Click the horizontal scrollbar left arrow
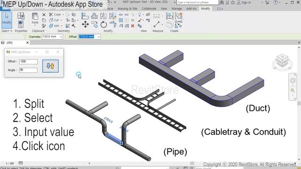This screenshot has width=301, height=169. (89, 163)
